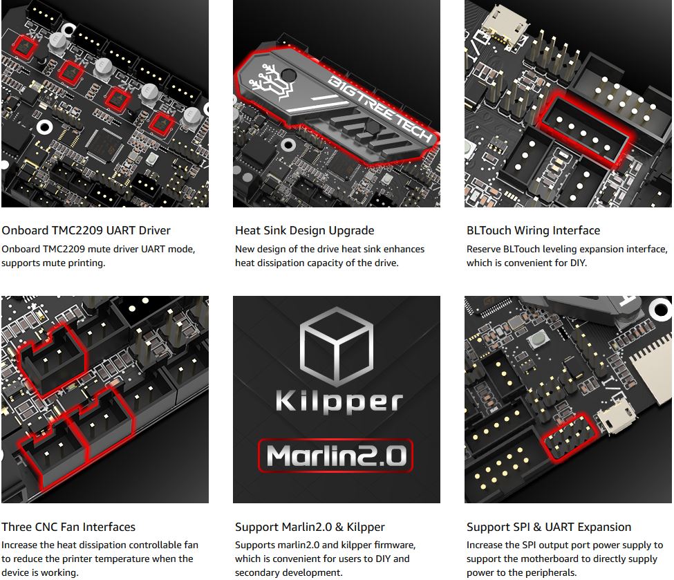
Task: Click the "Support SPI & UART Expansion" title
Action: [549, 527]
